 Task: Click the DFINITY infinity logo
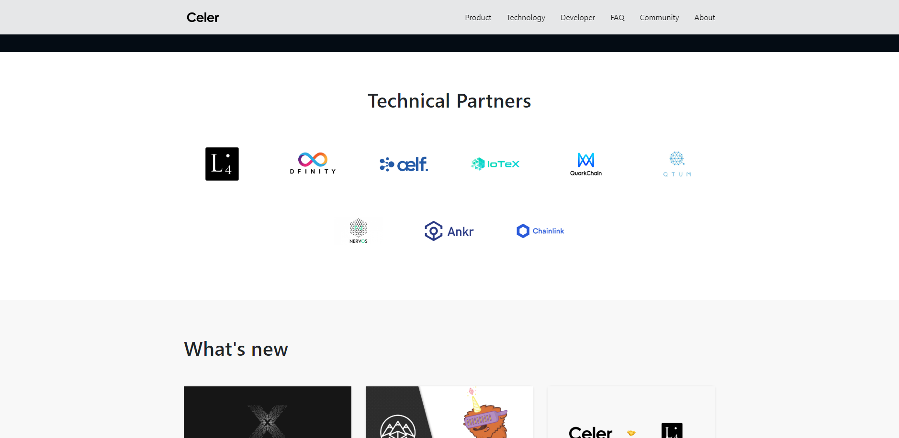313,164
